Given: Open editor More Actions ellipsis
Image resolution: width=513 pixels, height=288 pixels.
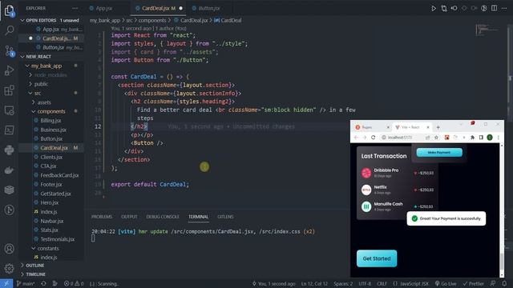Looking at the screenshot, I should pyautogui.click(x=504, y=8).
